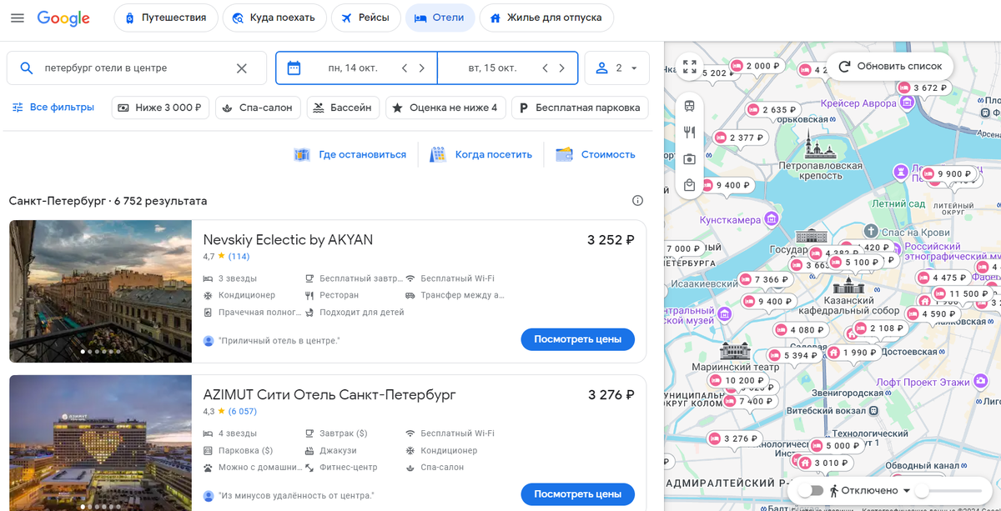Clear the search query with the X
This screenshot has height=511, width=1001.
click(x=242, y=68)
